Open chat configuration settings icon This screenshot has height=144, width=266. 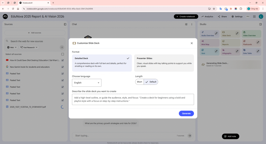click(186, 24)
